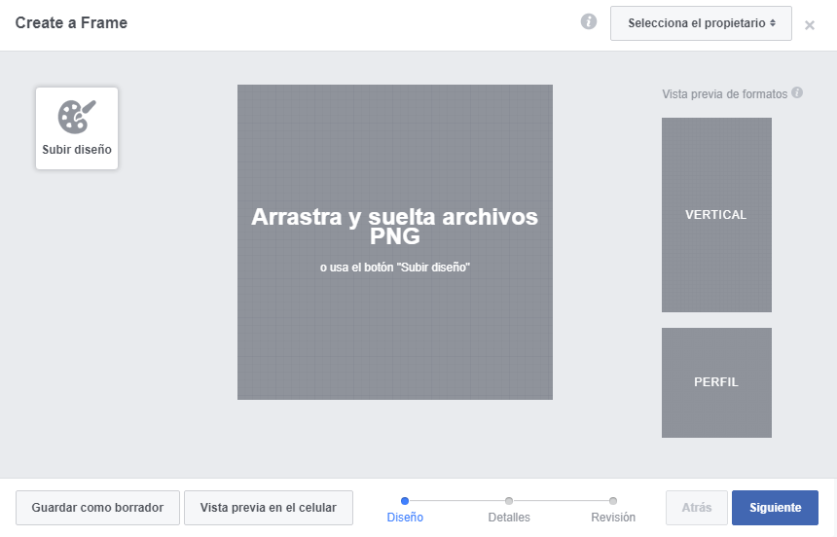Click the palette icon for Subir diseño
The height and width of the screenshot is (537, 837).
[77, 117]
